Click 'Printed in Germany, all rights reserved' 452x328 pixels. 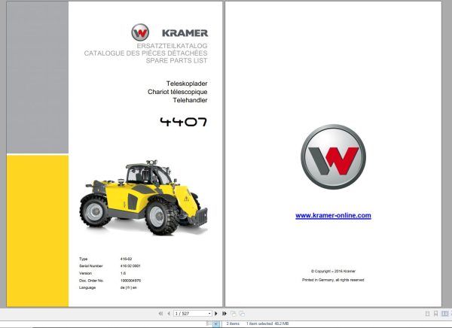[333, 280]
